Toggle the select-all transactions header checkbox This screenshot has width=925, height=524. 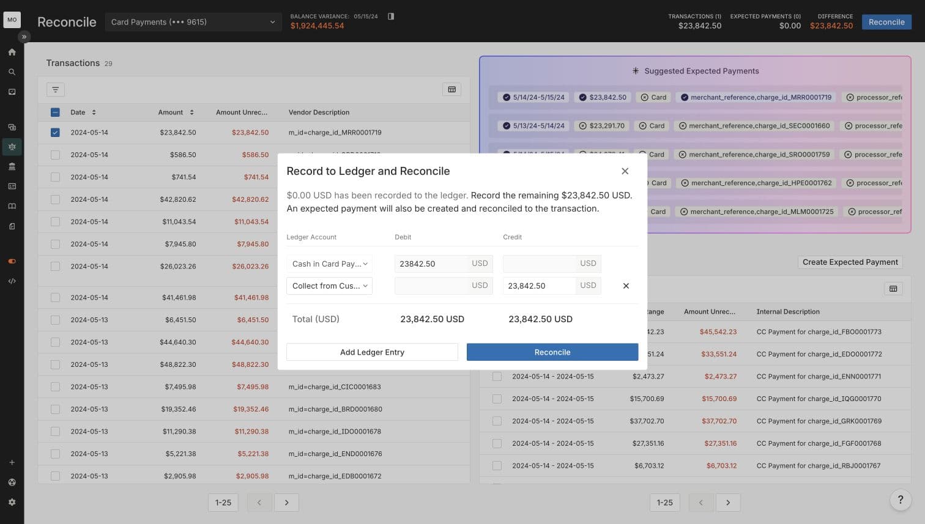pos(55,113)
